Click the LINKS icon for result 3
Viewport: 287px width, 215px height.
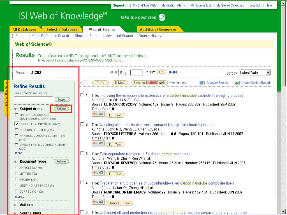click(98, 172)
